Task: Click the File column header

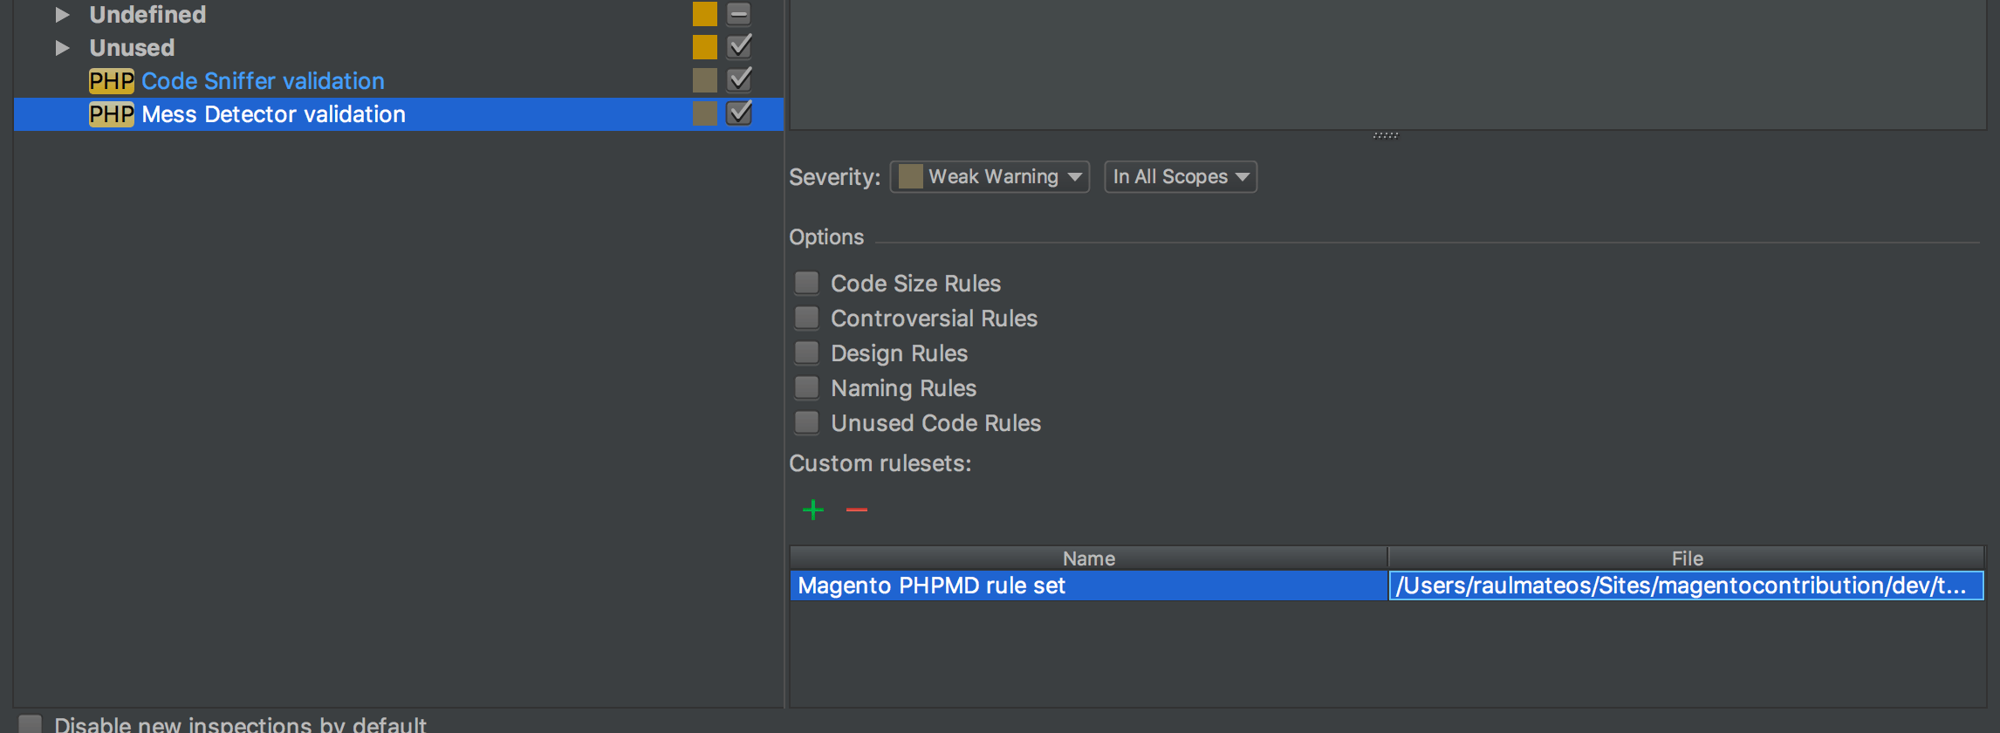Action: (1686, 558)
